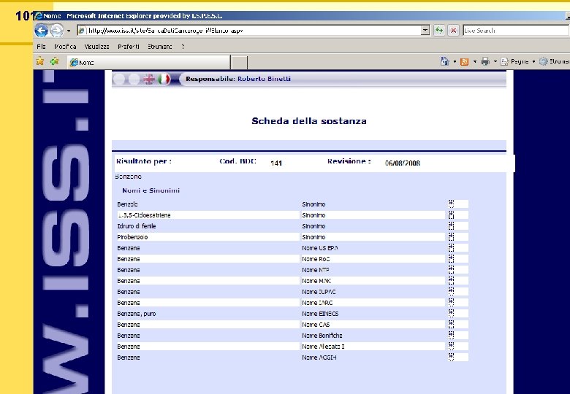
Task: Click the Print icon
Action: [x=485, y=61]
